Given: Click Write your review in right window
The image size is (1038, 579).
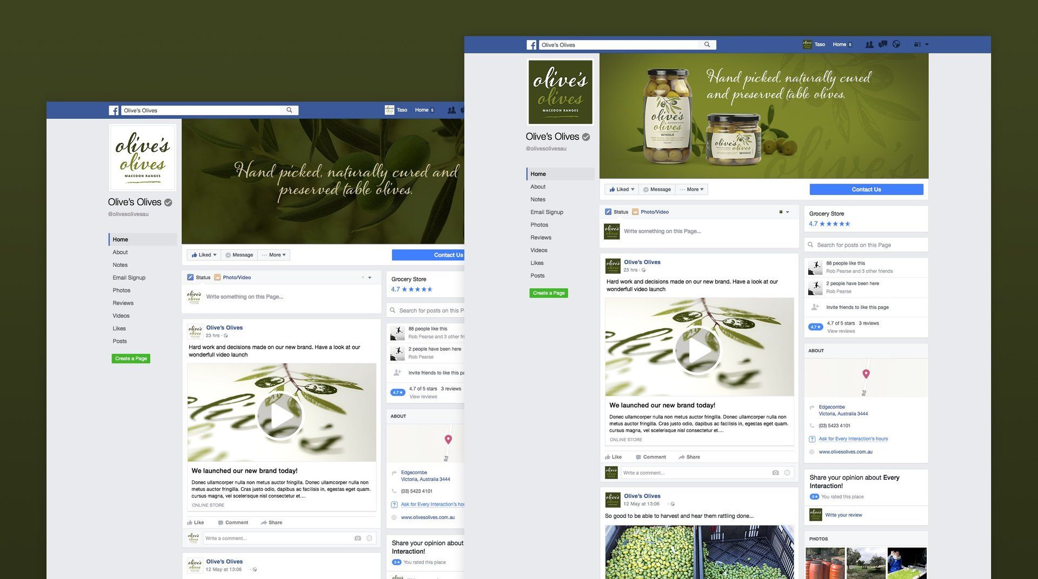Looking at the screenshot, I should tap(843, 515).
